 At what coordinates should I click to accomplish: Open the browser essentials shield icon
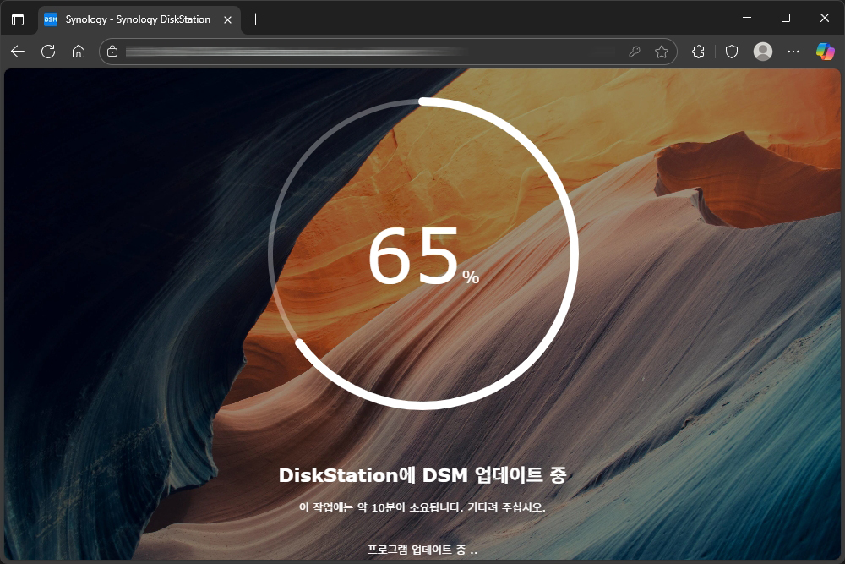point(731,52)
